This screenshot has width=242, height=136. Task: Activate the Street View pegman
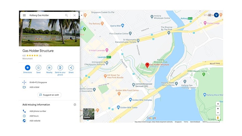pos(218,118)
